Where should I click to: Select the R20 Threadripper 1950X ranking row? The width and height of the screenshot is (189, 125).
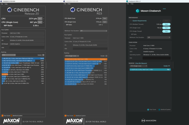(23, 63)
